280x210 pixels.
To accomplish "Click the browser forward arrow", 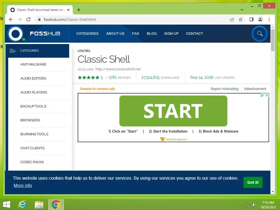I will pos(20,19).
